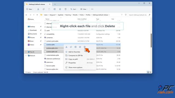Choose Copy as path
The image size is (175, 98).
tap(73, 59)
